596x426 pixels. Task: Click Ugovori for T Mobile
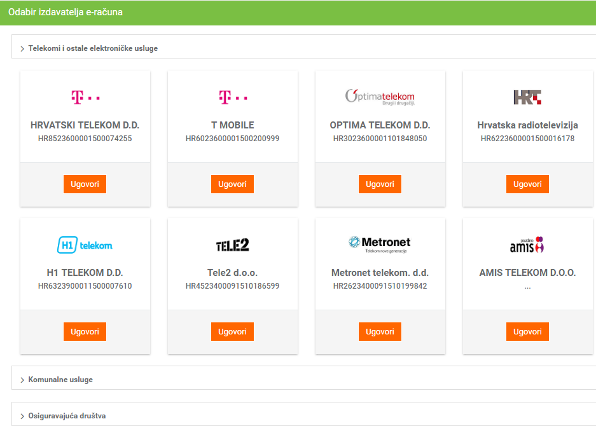[232, 184]
